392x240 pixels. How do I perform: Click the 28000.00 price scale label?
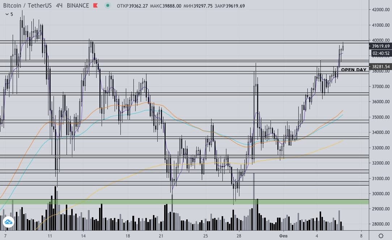point(381,224)
